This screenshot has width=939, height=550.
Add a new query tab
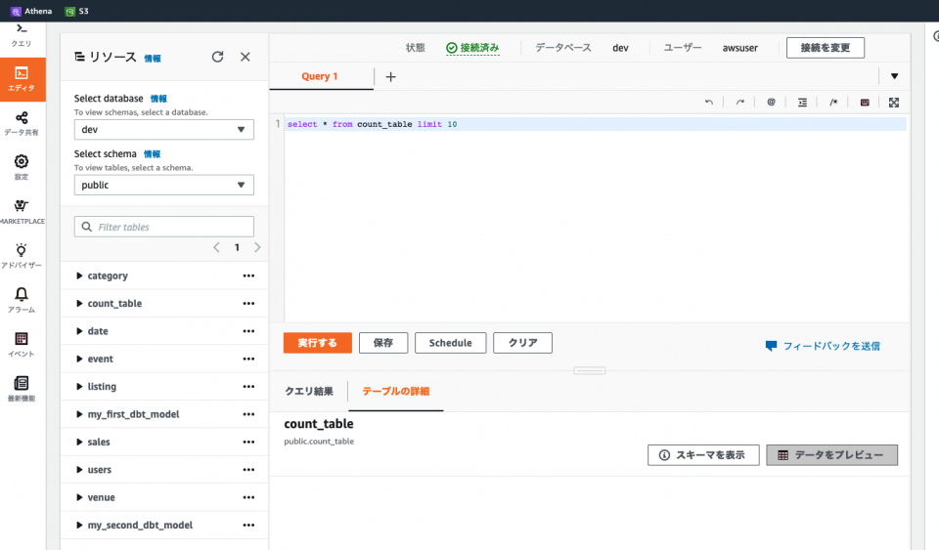pyautogui.click(x=390, y=76)
